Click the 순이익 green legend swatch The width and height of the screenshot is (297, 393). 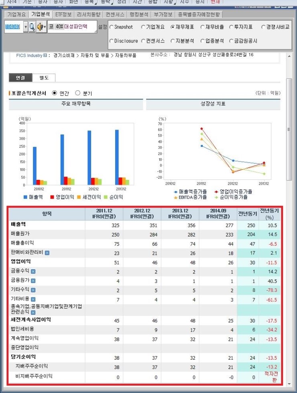point(106,197)
